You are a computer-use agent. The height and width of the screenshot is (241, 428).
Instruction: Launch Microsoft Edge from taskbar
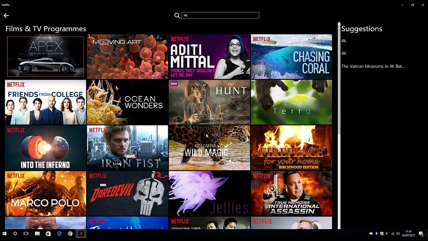(x=59, y=233)
